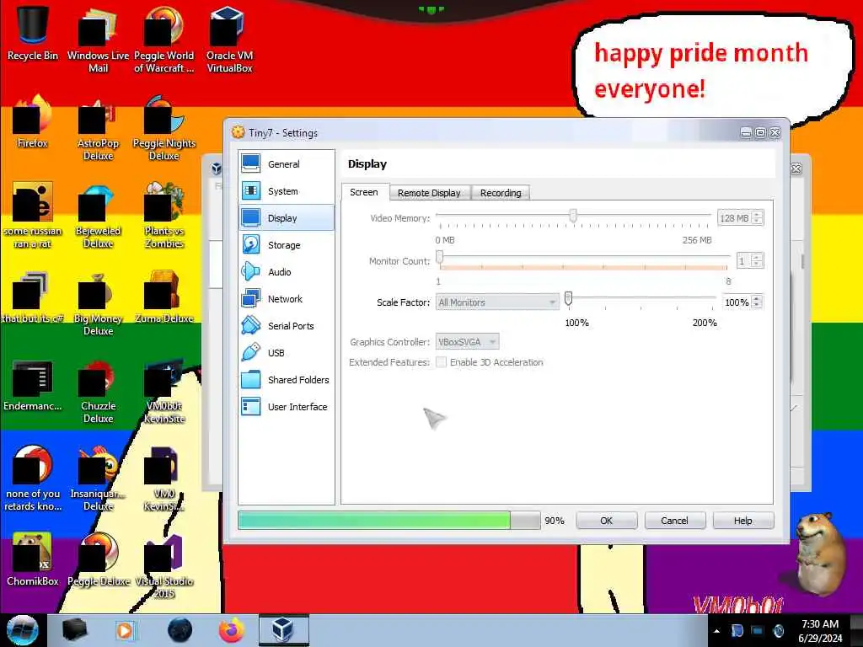Viewport: 863px width, 647px height.
Task: Select Big Money Deluxe desktop icon
Action: tap(98, 303)
